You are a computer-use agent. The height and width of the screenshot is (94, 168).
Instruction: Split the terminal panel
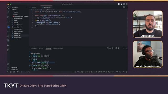116,48
